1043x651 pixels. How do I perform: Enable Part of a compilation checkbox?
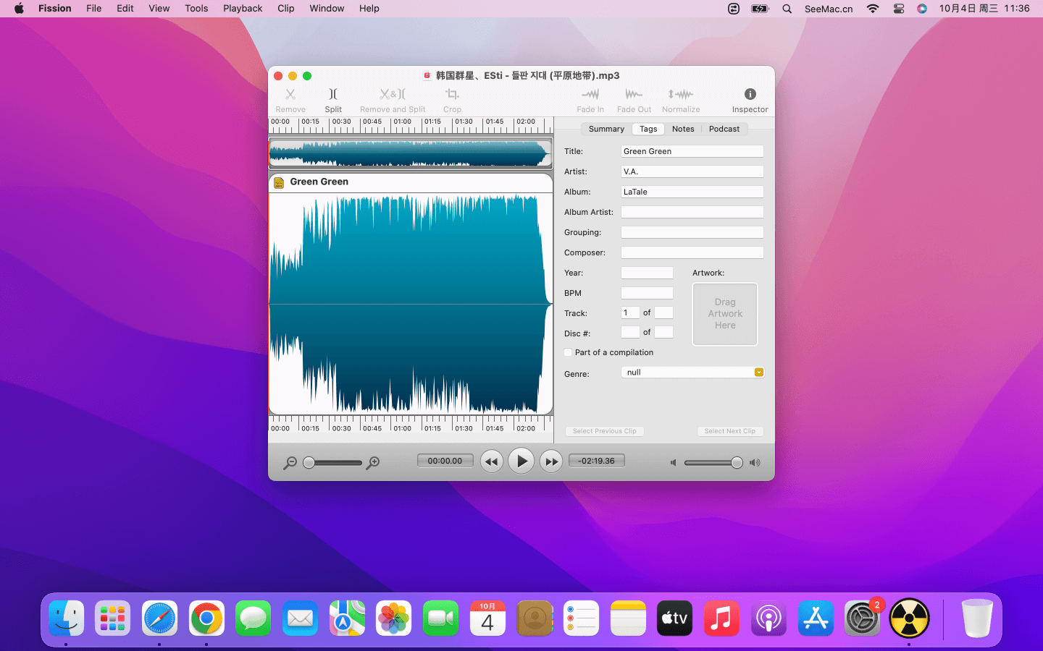pyautogui.click(x=568, y=353)
